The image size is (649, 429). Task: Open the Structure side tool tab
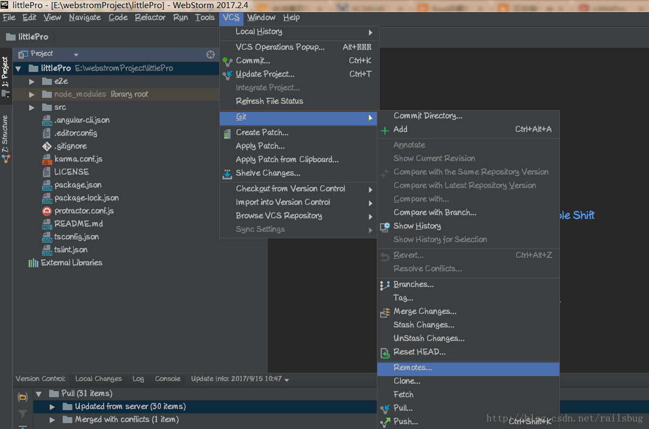[x=5, y=139]
